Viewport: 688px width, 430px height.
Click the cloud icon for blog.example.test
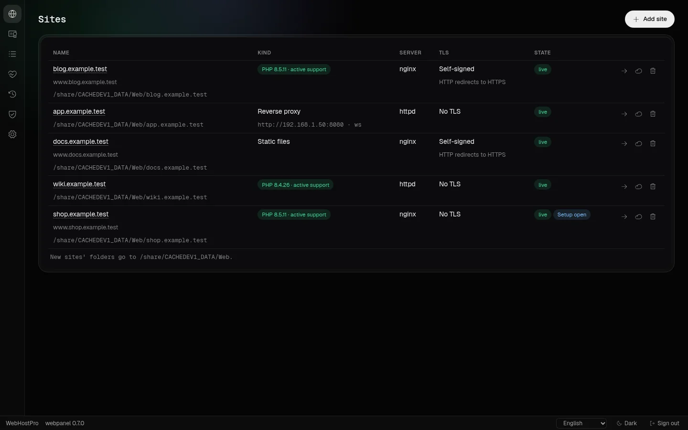click(x=638, y=71)
